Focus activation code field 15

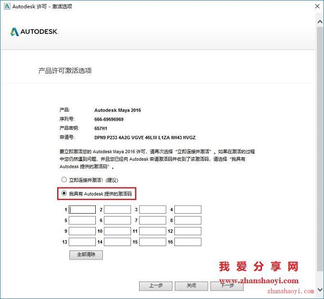152,242
